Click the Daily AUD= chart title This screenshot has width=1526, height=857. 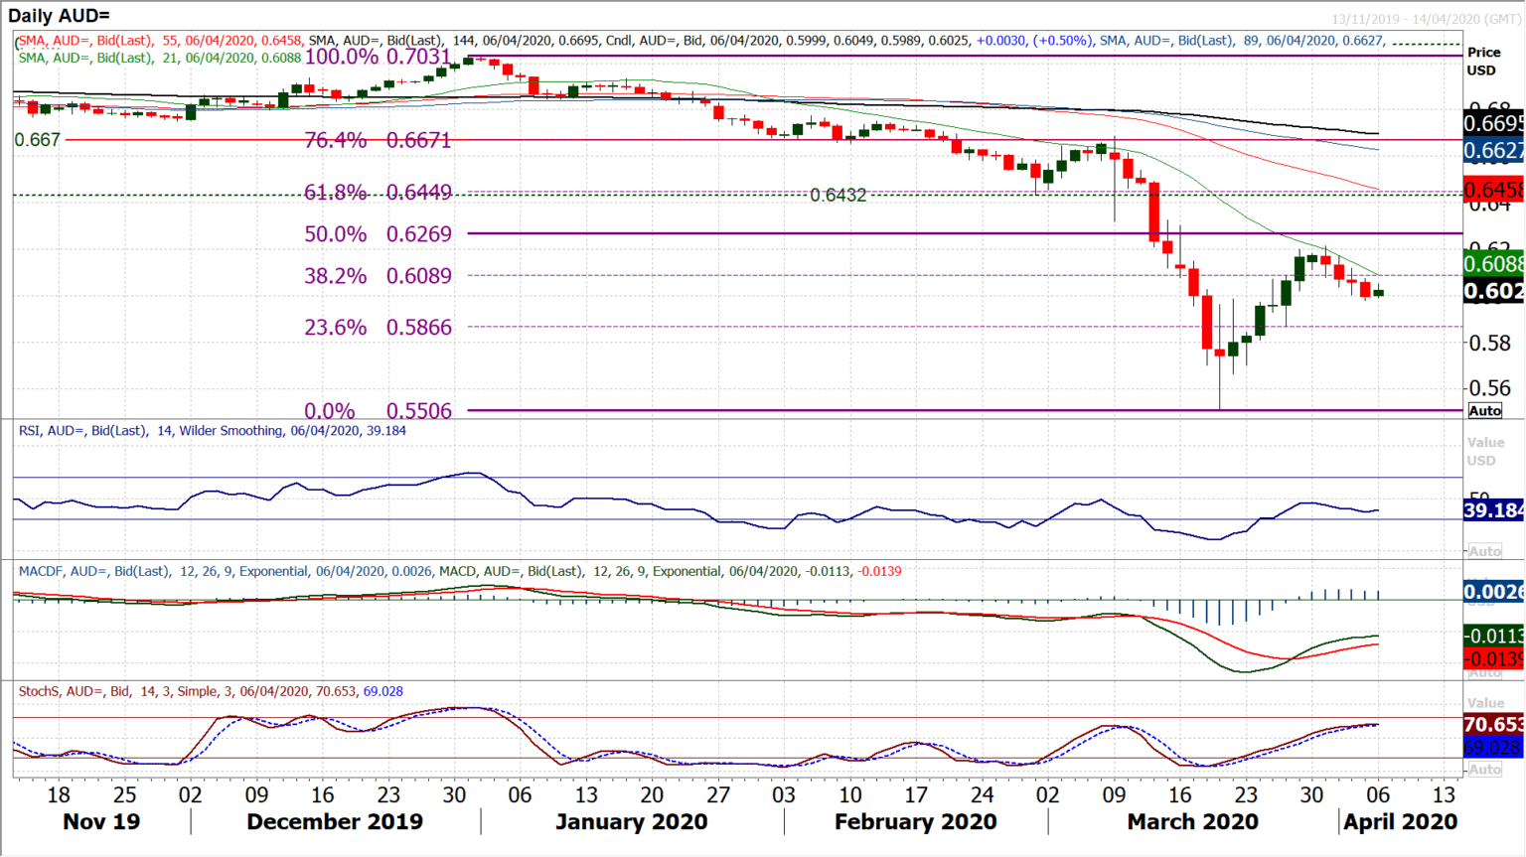(x=58, y=15)
